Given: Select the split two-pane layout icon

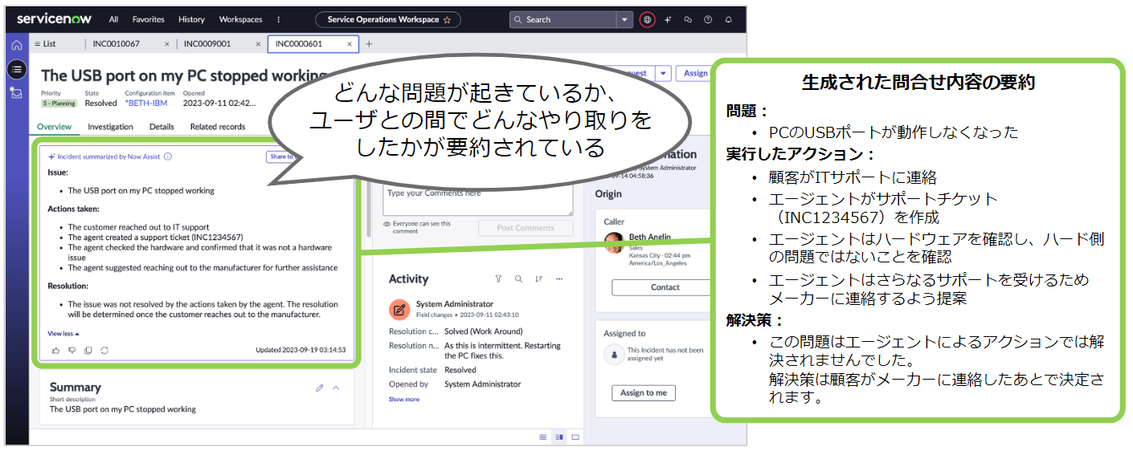Looking at the screenshot, I should (559, 437).
